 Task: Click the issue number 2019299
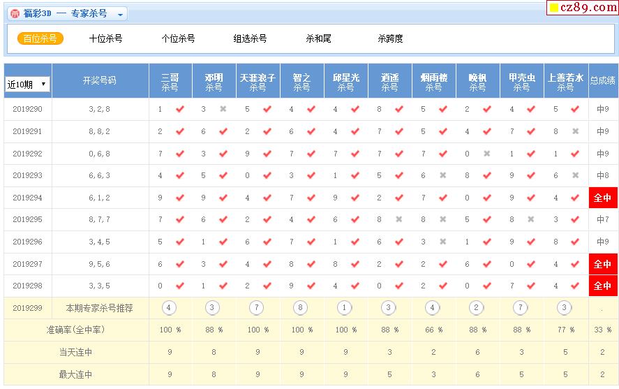click(x=28, y=308)
